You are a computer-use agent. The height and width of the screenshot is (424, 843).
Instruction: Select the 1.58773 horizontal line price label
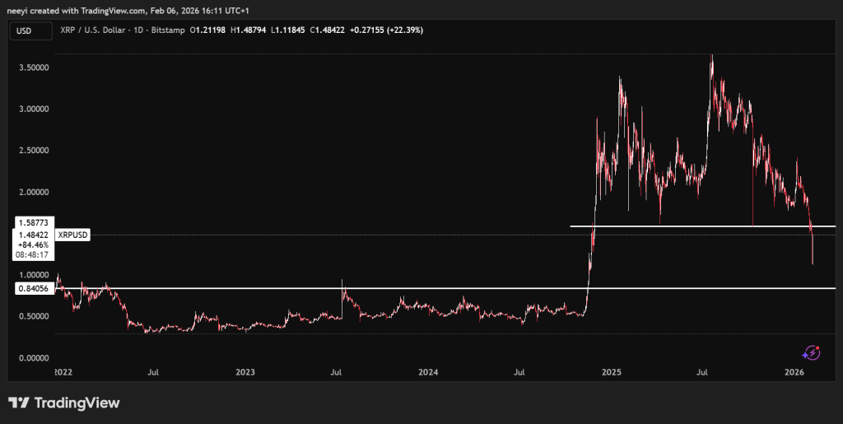tap(31, 222)
